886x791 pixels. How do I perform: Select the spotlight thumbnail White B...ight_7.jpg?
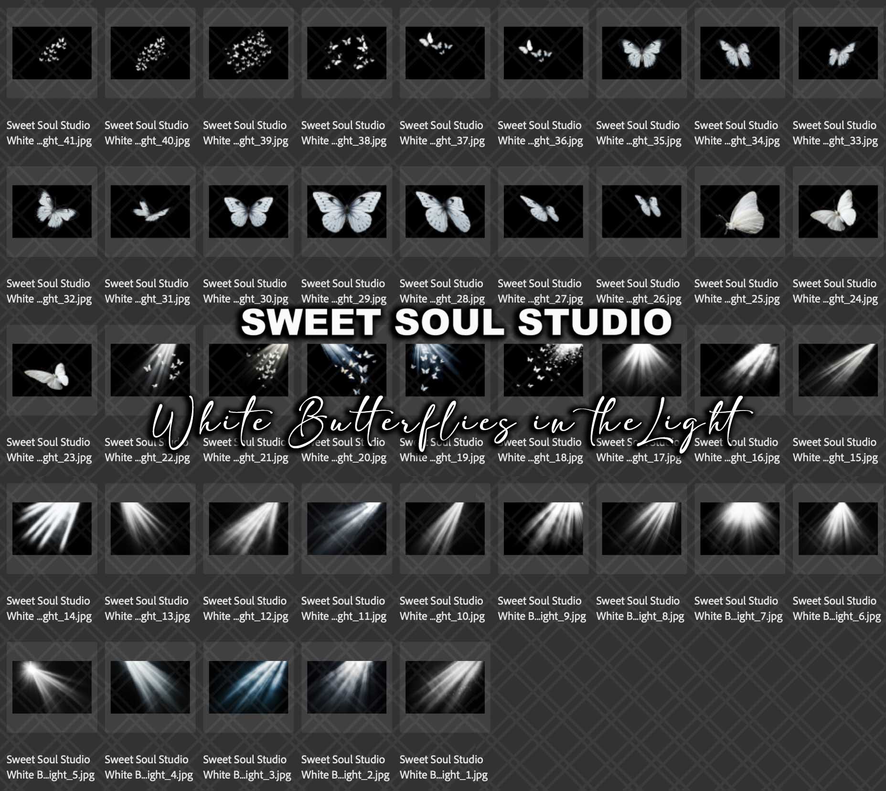(x=740, y=529)
